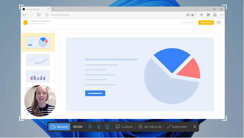The width and height of the screenshot is (244, 138).
Task: Click the 00:00 timer display
Action: pos(78,127)
